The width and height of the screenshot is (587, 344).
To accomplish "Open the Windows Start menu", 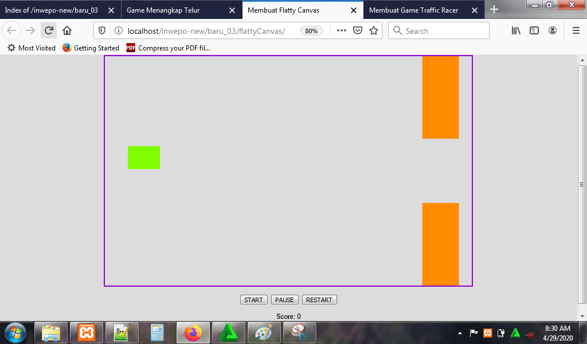I will click(15, 333).
